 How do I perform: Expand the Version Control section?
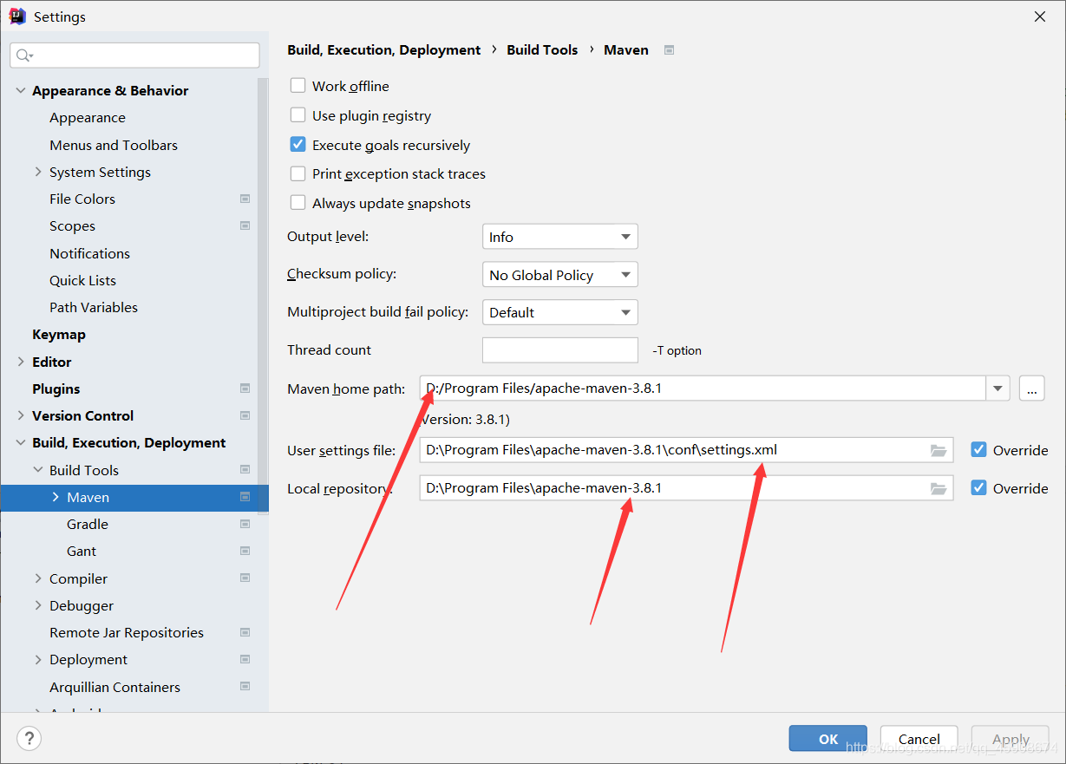click(21, 415)
